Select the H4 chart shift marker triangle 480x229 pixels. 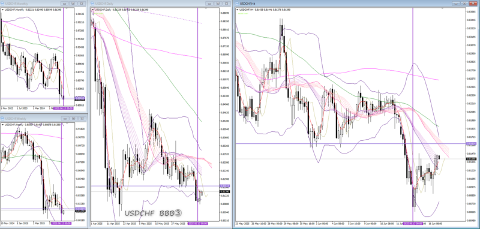(442, 8)
